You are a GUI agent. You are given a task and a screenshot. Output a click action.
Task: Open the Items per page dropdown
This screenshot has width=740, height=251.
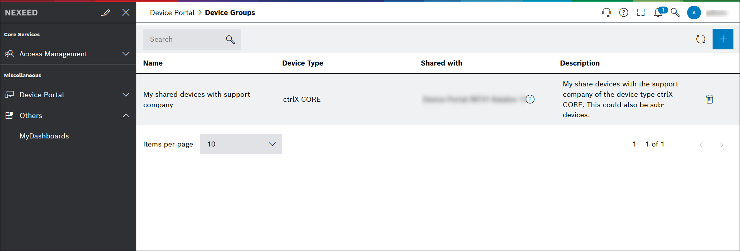click(241, 144)
